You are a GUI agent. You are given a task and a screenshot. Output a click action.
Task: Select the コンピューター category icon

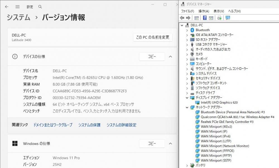click(192, 64)
